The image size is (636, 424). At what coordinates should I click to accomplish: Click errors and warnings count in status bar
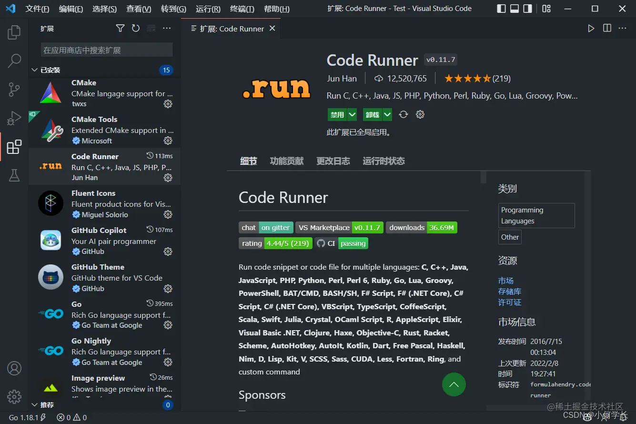click(71, 417)
